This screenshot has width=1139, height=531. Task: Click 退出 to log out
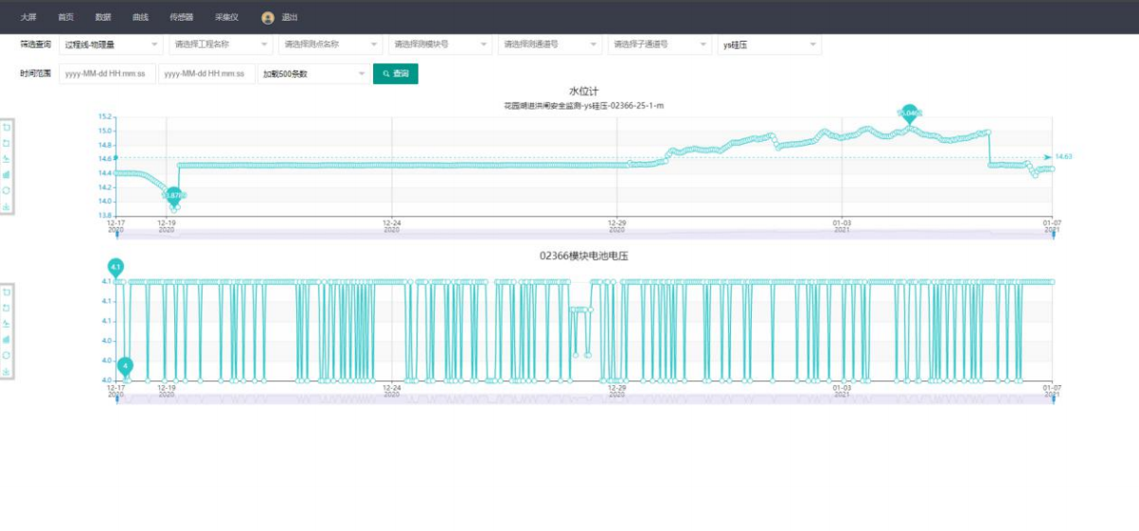coord(290,17)
